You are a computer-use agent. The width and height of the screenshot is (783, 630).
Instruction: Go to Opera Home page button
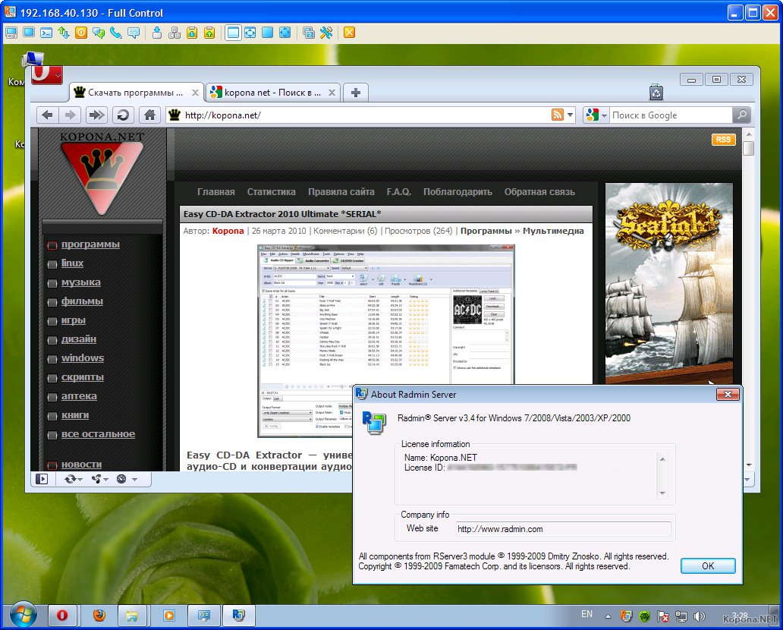click(x=149, y=115)
